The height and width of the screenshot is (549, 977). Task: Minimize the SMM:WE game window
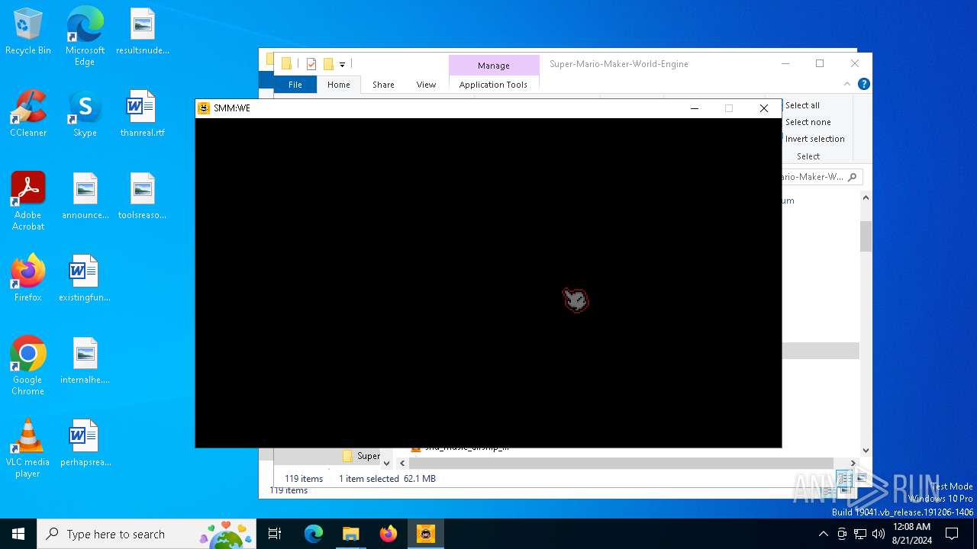(694, 108)
